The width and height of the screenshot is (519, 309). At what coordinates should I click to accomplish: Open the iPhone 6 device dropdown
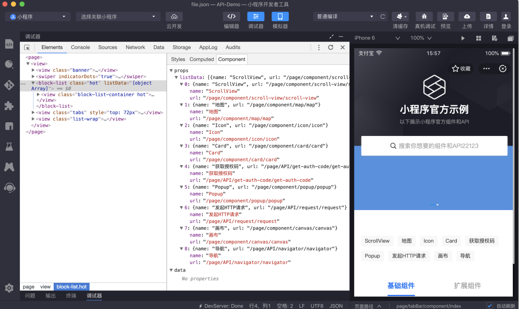(377, 38)
